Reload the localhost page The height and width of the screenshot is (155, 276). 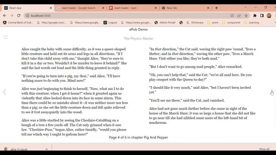click(x=19, y=15)
